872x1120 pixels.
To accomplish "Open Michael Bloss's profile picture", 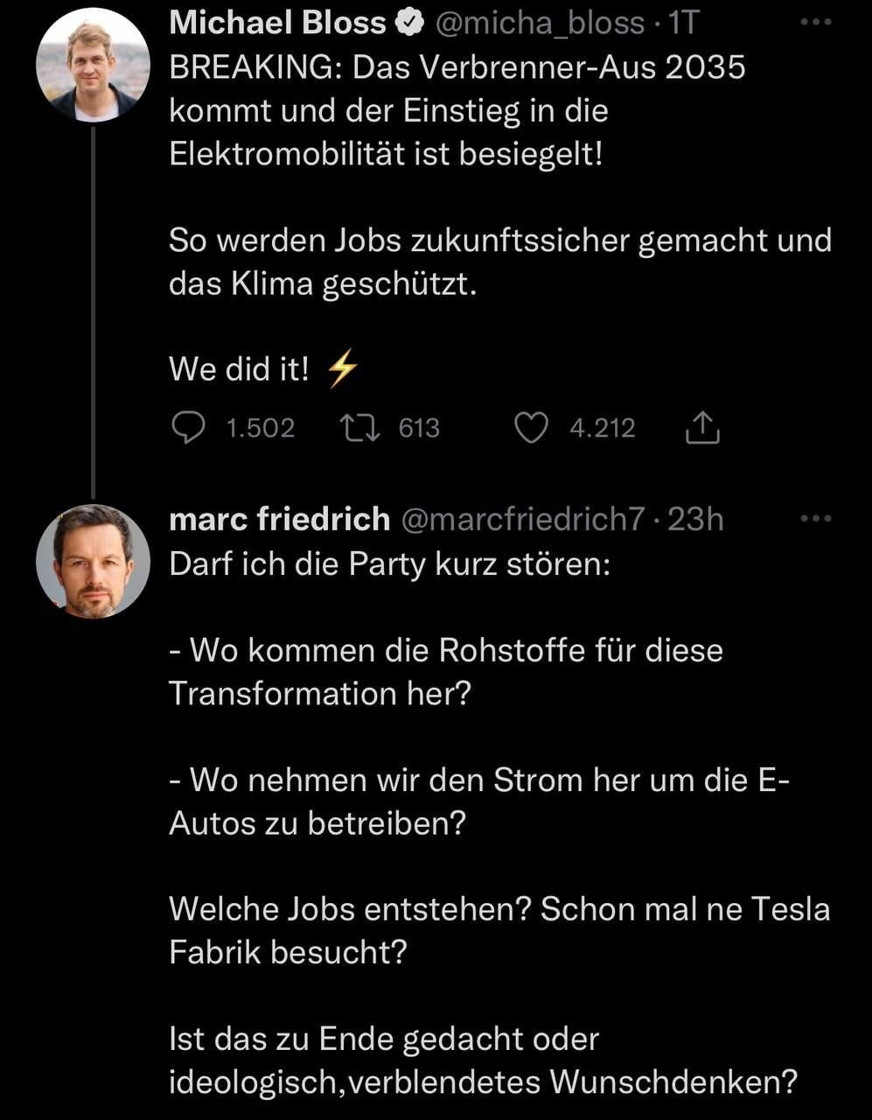I will point(93,66).
